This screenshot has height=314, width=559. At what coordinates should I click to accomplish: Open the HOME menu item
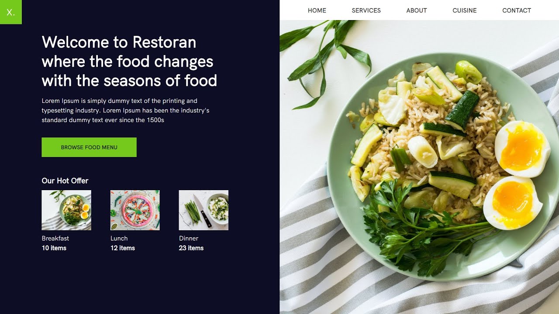click(317, 10)
